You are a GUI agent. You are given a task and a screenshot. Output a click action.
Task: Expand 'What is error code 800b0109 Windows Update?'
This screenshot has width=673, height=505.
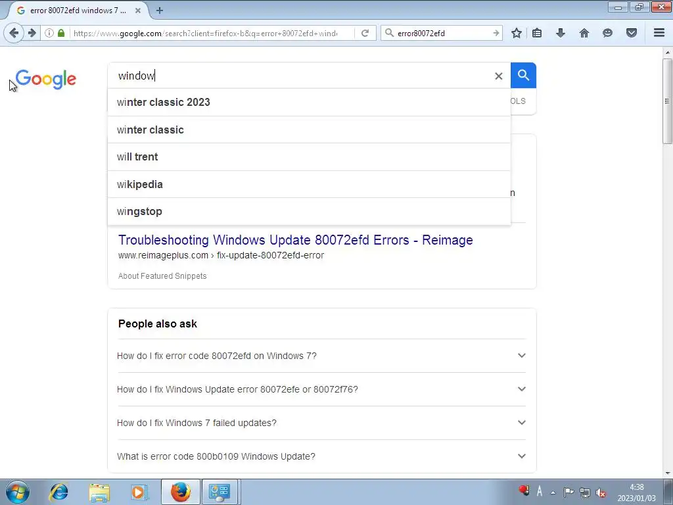pyautogui.click(x=321, y=456)
